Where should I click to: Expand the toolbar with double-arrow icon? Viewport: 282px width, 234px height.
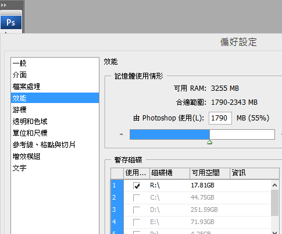coord(3,5)
